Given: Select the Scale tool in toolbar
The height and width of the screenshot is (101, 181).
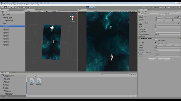Looking at the screenshot, I should point(12,7).
